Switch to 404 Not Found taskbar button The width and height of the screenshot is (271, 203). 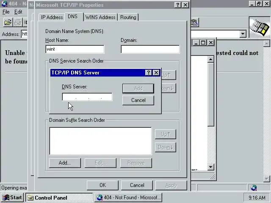[x=128, y=198]
